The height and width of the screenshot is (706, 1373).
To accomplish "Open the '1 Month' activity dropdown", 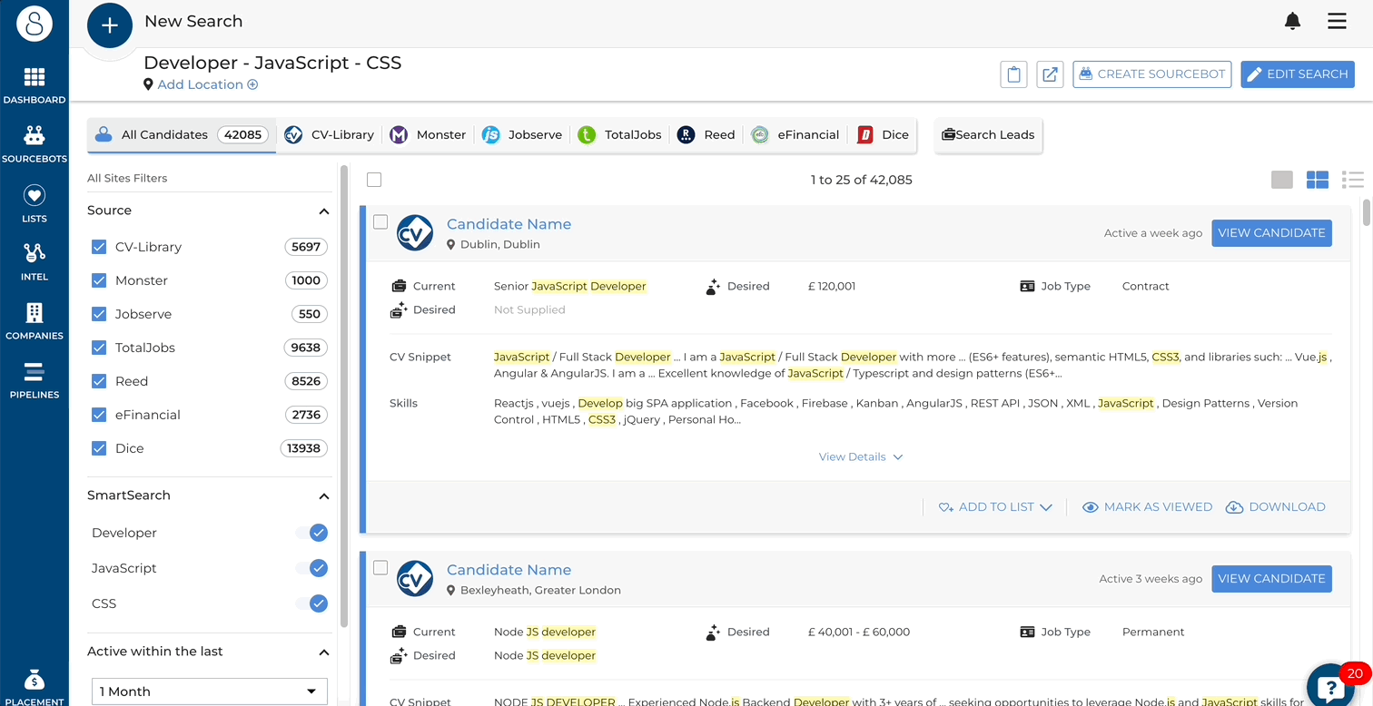I will tap(209, 691).
